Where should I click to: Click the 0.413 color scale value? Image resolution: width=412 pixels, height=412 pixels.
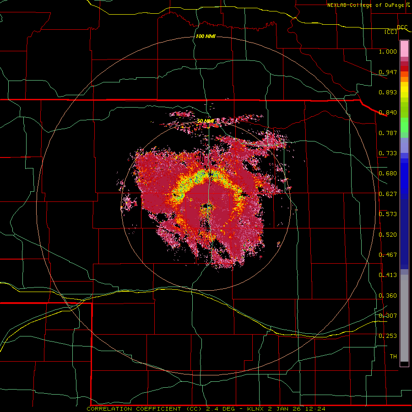pyautogui.click(x=388, y=275)
